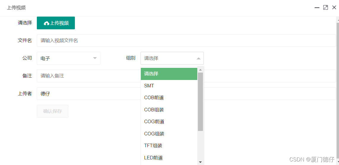The height and width of the screenshot is (165, 339).
Task: Click the dropdown list scroll-up arrow
Action: (x=201, y=70)
